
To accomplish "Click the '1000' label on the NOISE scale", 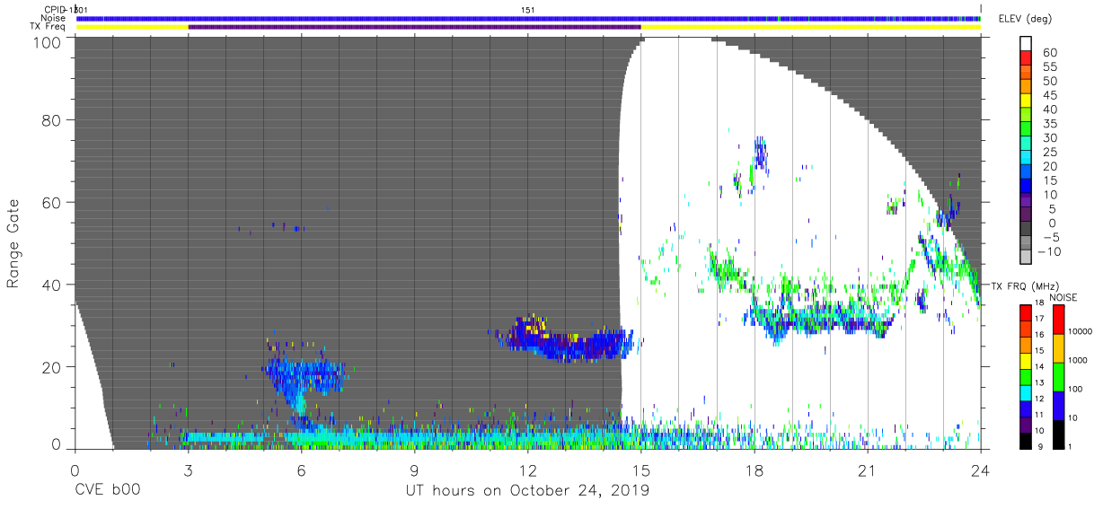I will [x=1079, y=360].
